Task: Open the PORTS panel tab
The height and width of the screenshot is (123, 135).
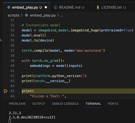Action: pyautogui.click(x=113, y=104)
